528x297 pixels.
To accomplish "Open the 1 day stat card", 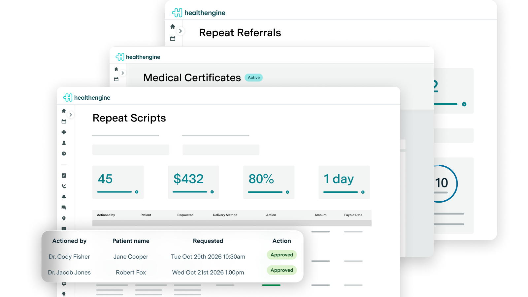I will [x=344, y=182].
